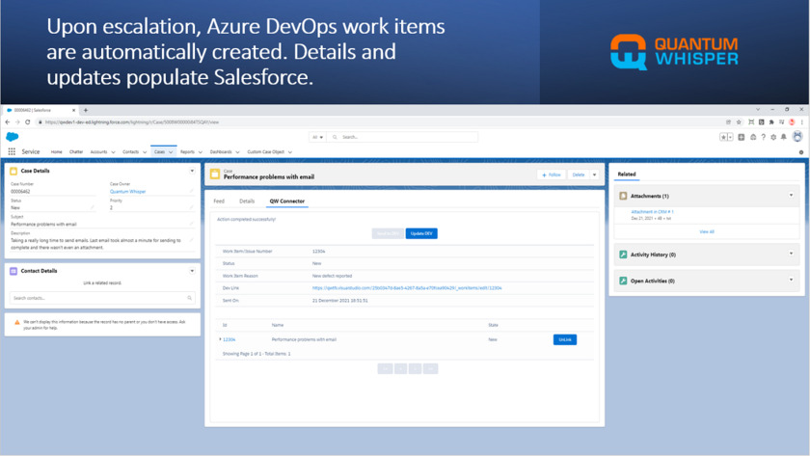Open the Guidance Center trailhead icon
The height and width of the screenshot is (456, 810).
753,137
